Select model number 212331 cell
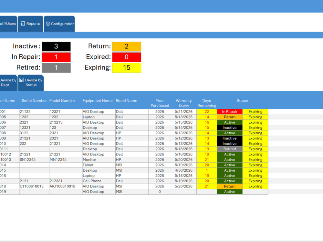This screenshot has height=242, width=323. coord(66,181)
